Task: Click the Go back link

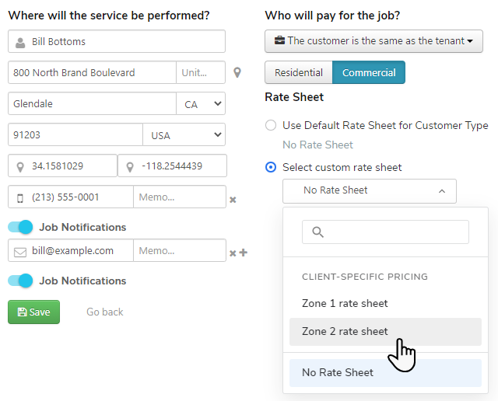Action: click(105, 312)
